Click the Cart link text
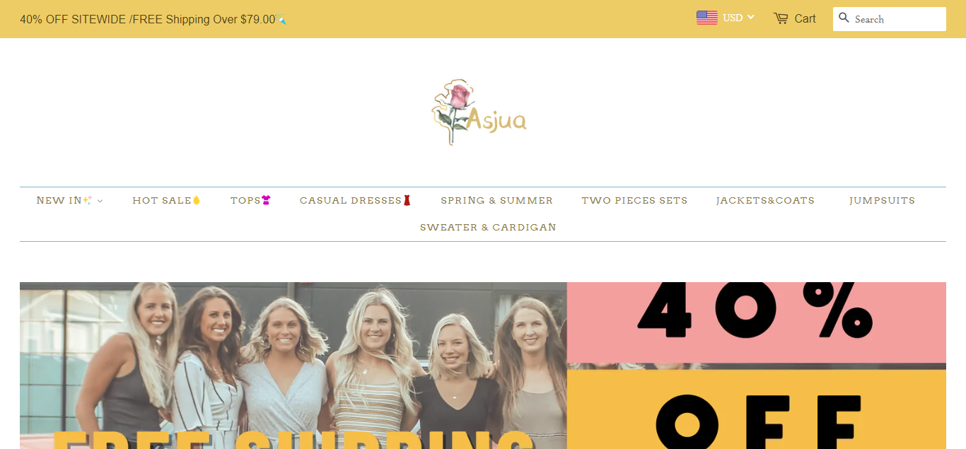 (805, 19)
